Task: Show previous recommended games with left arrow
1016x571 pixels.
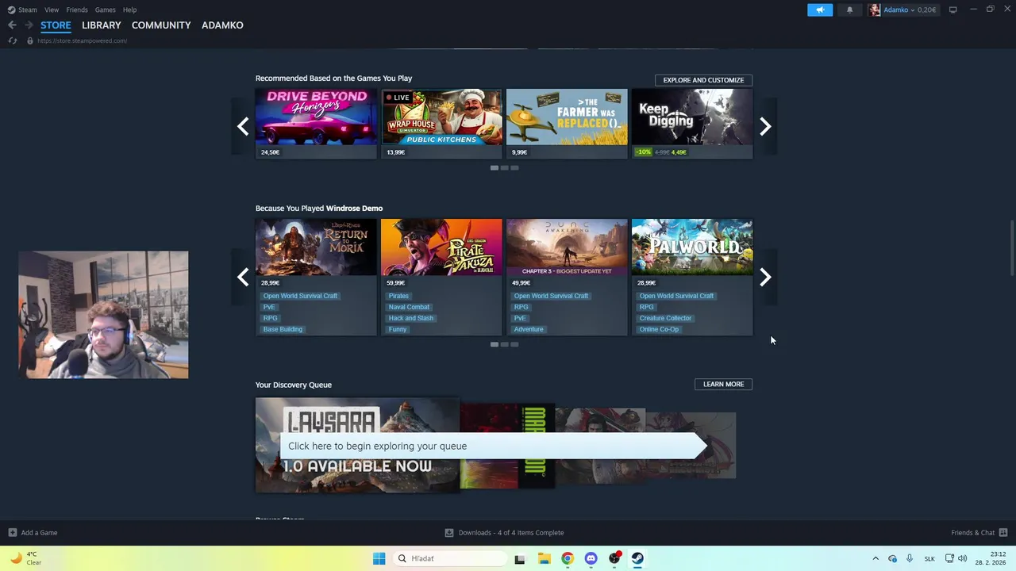Action: coord(243,127)
